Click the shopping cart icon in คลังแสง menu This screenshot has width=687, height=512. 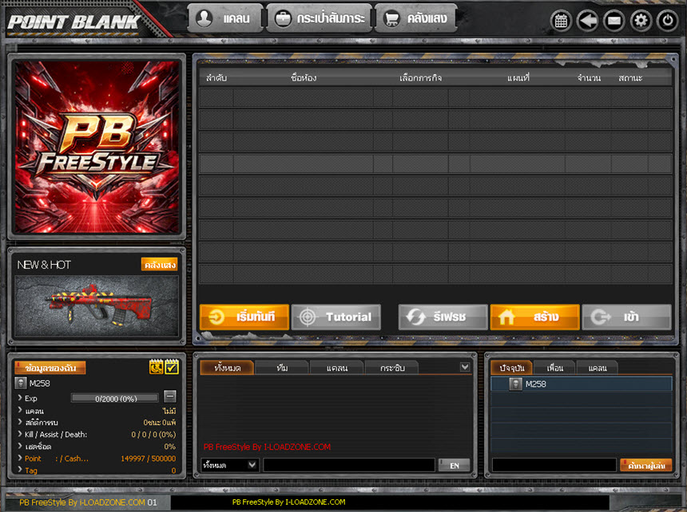click(x=391, y=18)
